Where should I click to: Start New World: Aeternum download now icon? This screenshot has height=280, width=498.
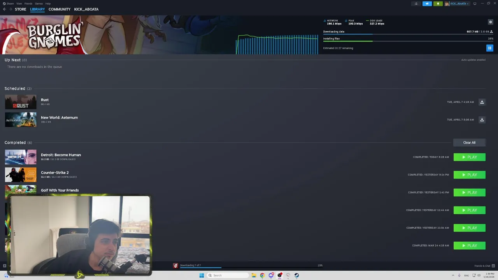tap(482, 119)
